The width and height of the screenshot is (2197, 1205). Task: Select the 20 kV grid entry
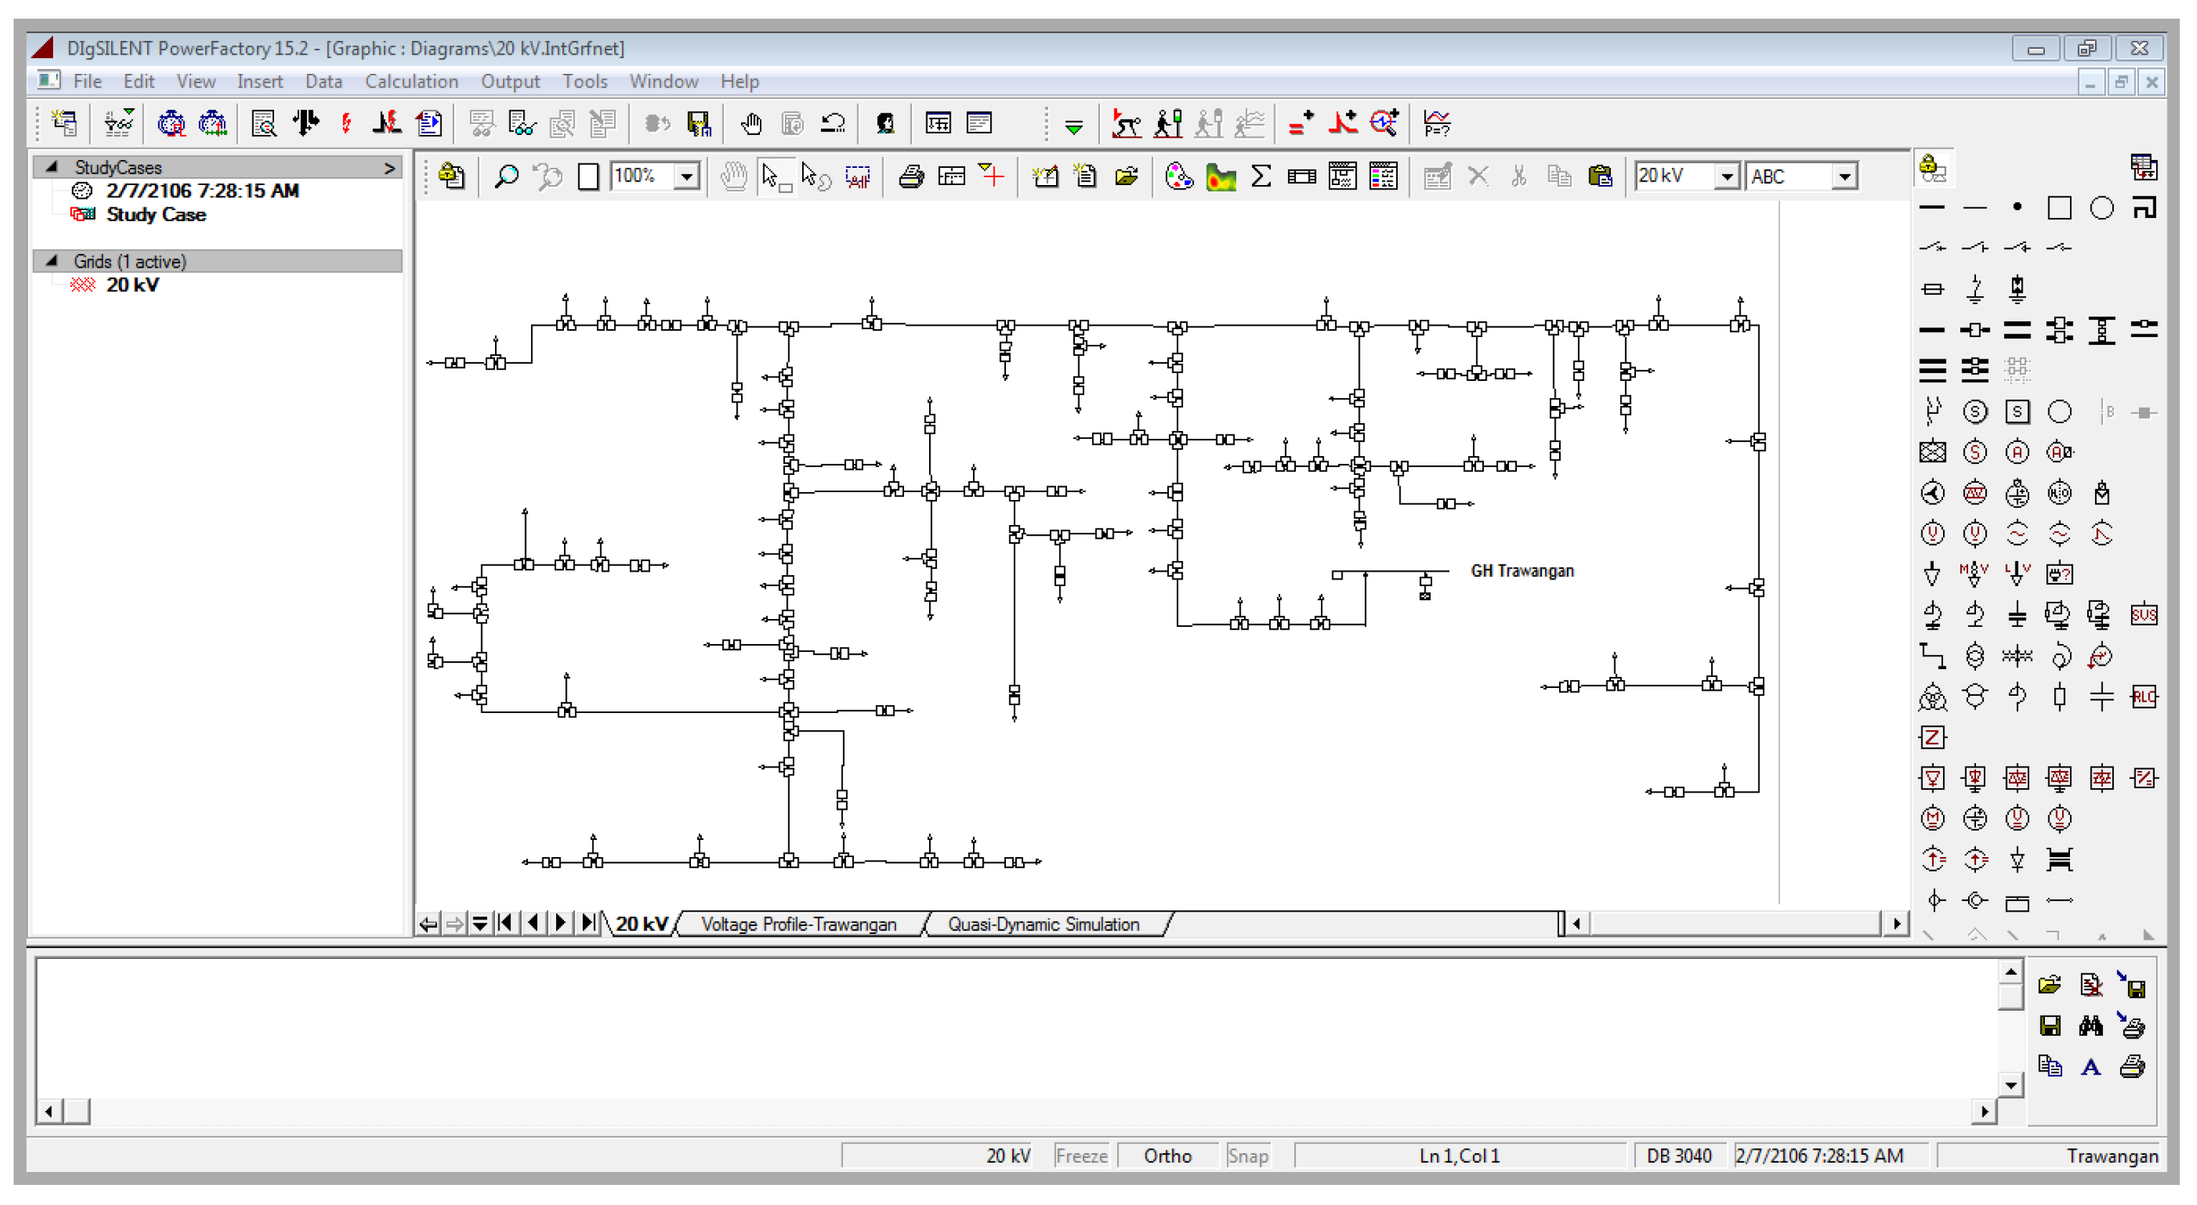(x=132, y=285)
